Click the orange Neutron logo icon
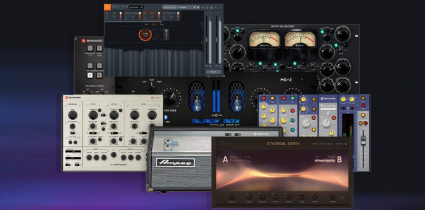The width and height of the screenshot is (425, 210). coord(107,7)
